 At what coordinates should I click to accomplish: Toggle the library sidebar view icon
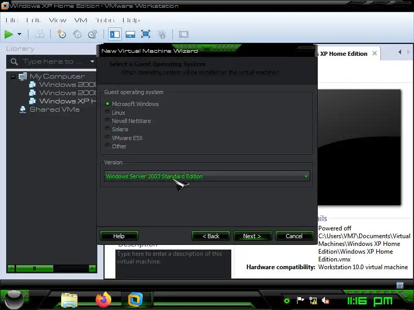[x=115, y=34]
